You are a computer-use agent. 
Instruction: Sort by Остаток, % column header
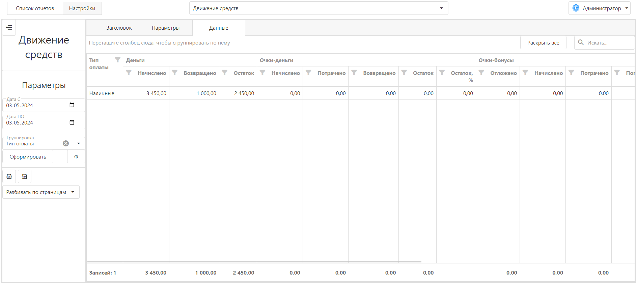(462, 77)
